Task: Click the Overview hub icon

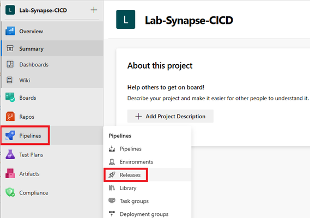Action: click(10, 31)
